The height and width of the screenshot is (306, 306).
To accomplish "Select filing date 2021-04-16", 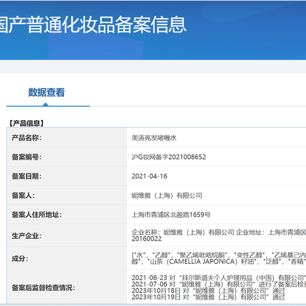I will pos(149,176).
